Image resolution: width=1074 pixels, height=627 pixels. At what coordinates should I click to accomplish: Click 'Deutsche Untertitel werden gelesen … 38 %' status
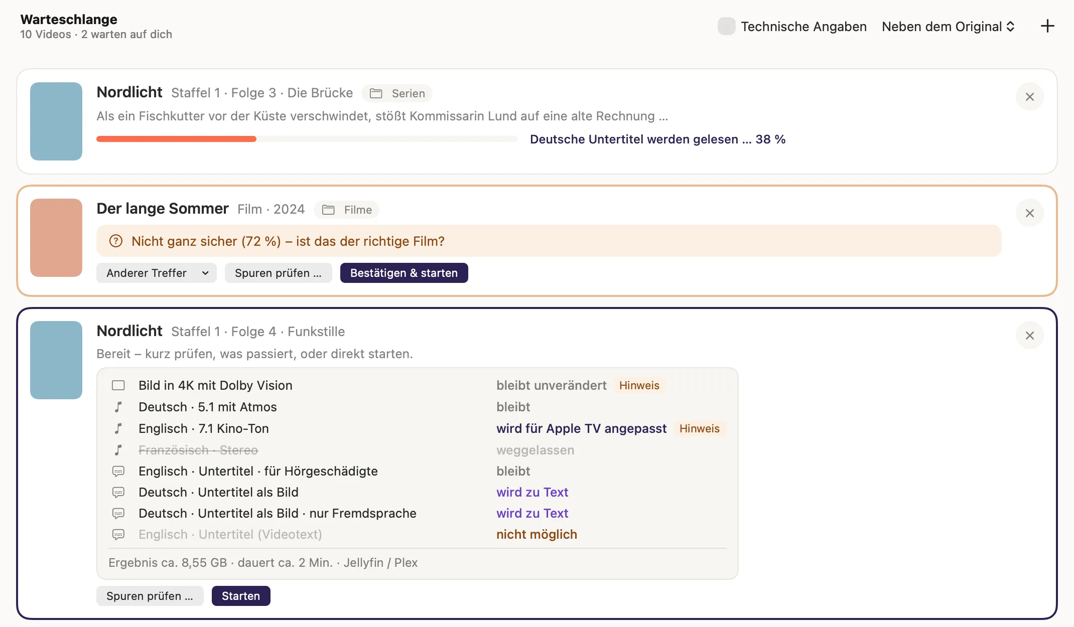[x=658, y=139]
